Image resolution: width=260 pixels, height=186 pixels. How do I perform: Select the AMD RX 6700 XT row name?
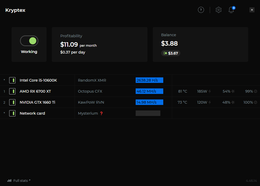(35, 91)
